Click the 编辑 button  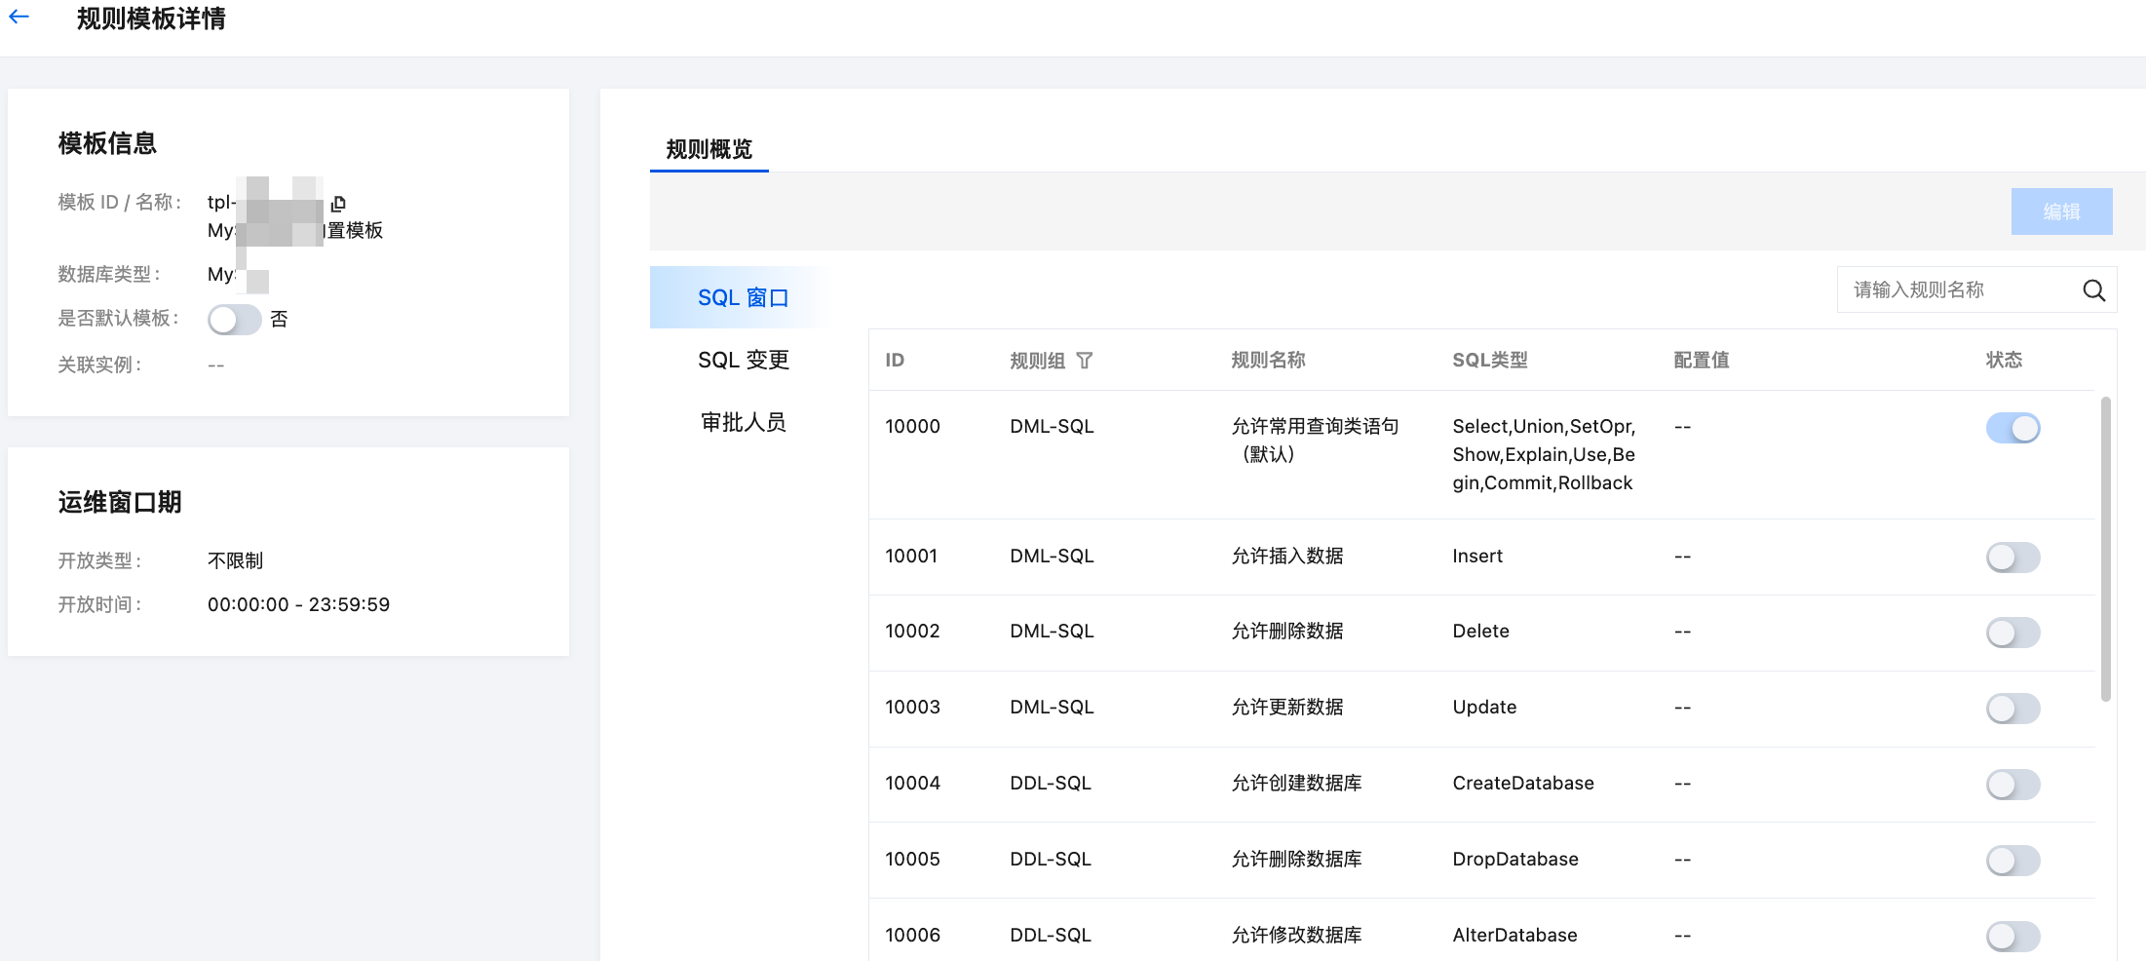click(2061, 211)
